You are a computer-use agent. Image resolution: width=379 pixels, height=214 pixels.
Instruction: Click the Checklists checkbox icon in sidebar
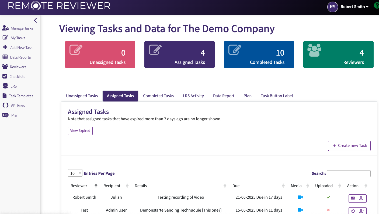tap(5, 77)
